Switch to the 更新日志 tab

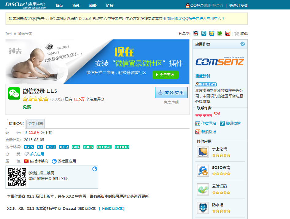pos(36,123)
